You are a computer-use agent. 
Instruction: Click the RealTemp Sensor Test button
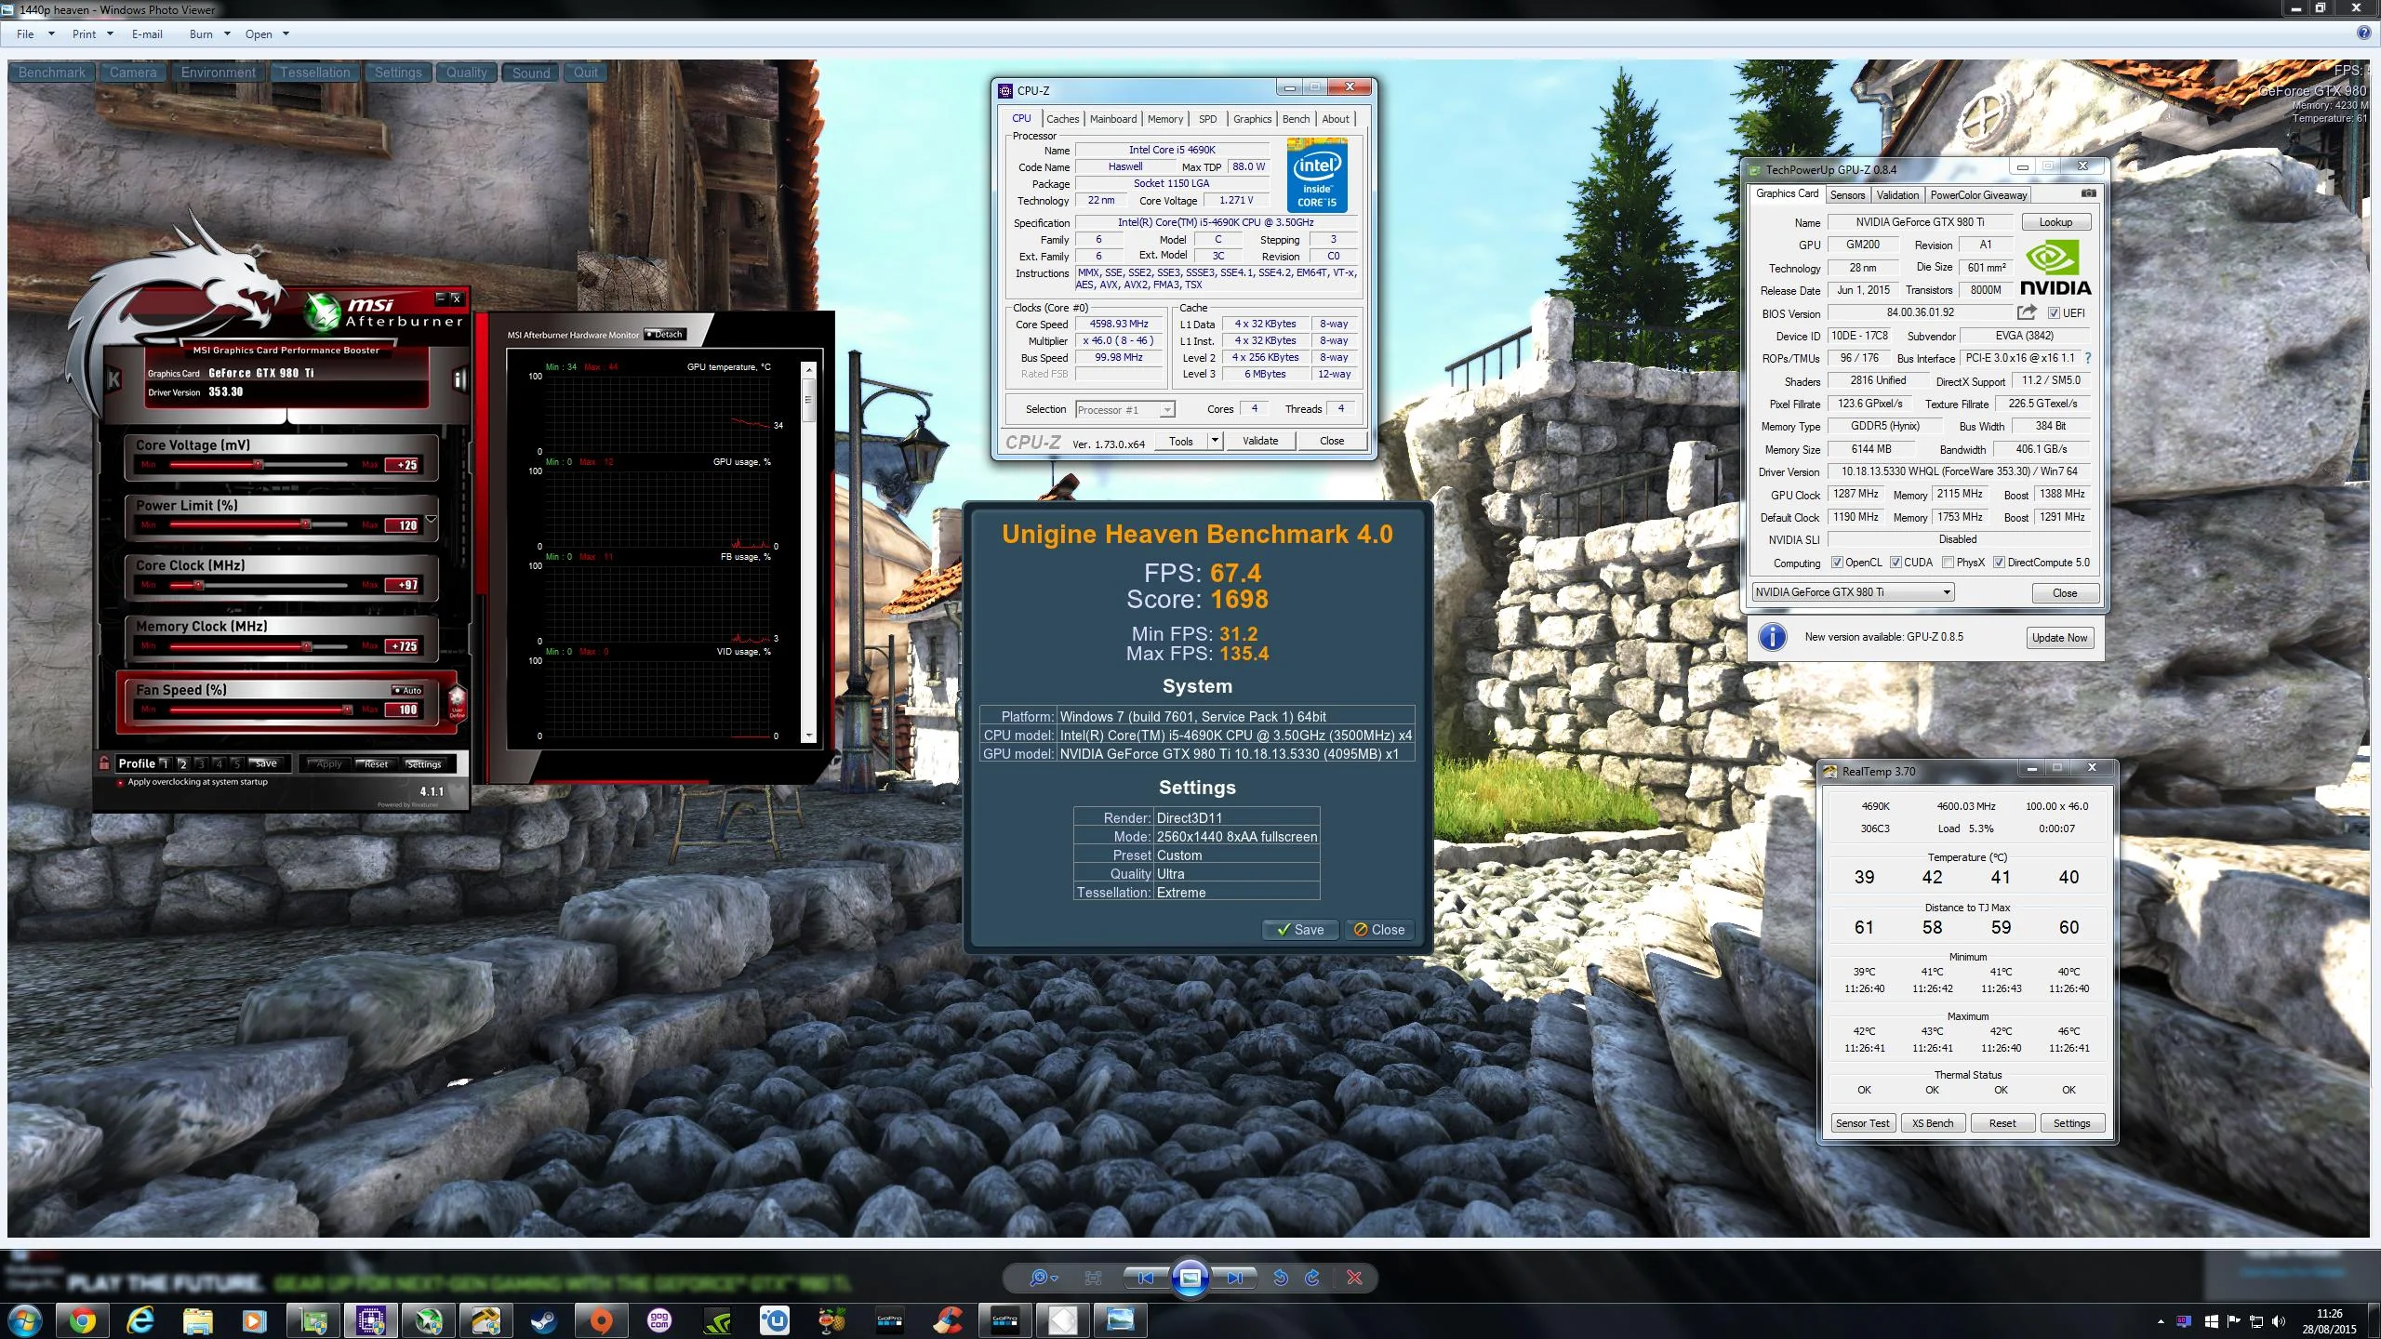pyautogui.click(x=1862, y=1123)
